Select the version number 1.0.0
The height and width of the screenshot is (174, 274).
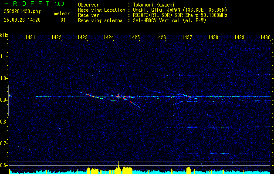(x=59, y=4)
